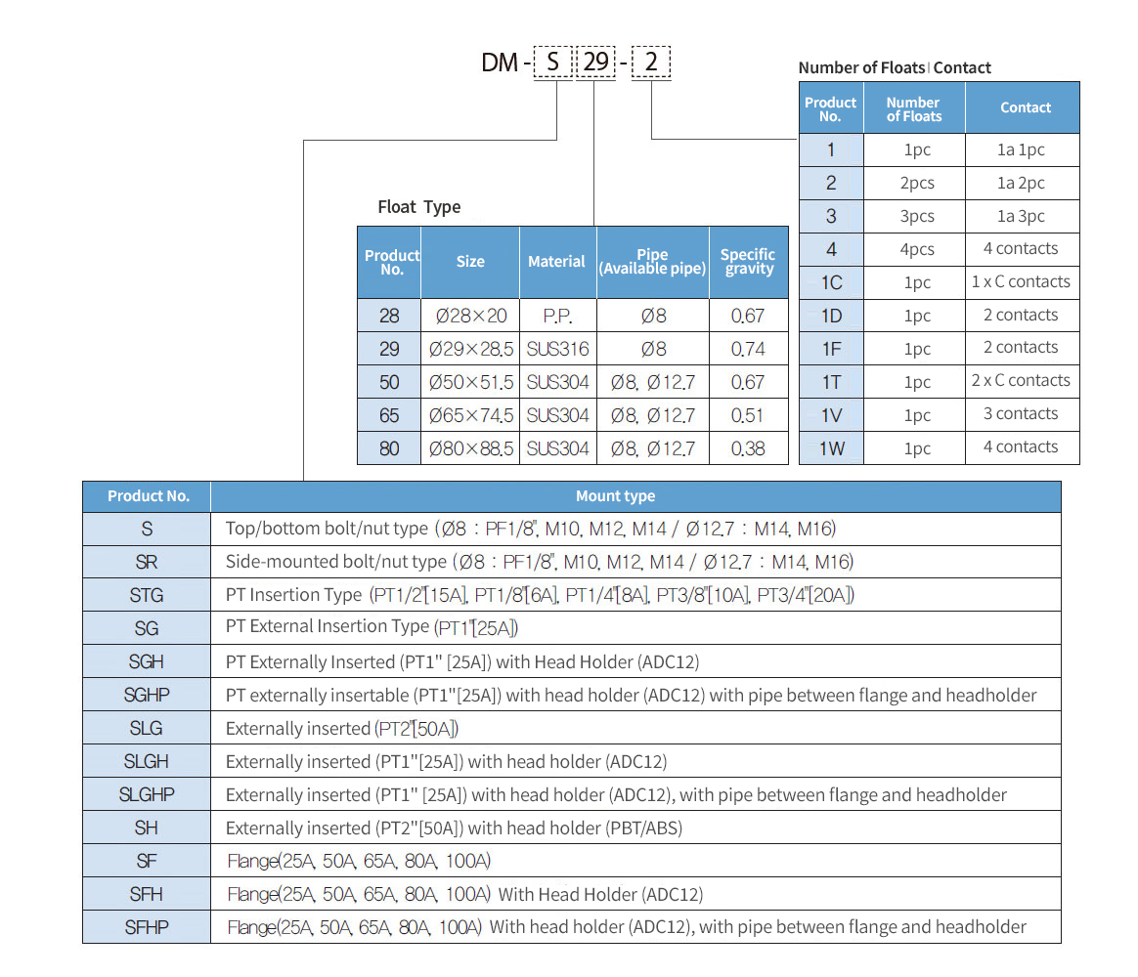Click contact product number '1V'
The image size is (1138, 977).
(x=831, y=415)
